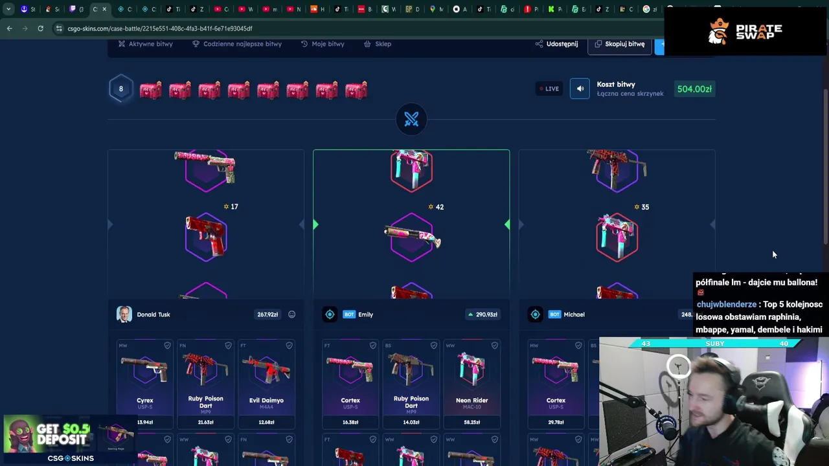The height and width of the screenshot is (466, 829).
Task: Open the Aktywne bitwy section
Action: pos(145,44)
